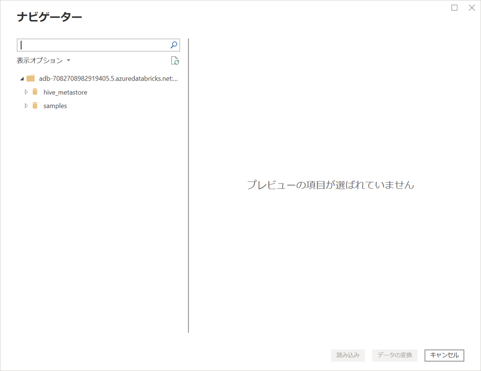Expand the samples tree node
Image resolution: width=481 pixels, height=371 pixels.
26,105
